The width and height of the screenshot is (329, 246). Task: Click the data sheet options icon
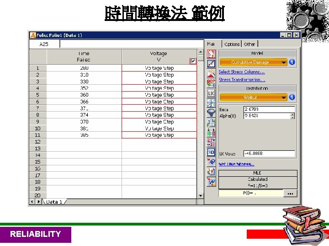pyautogui.click(x=211, y=123)
